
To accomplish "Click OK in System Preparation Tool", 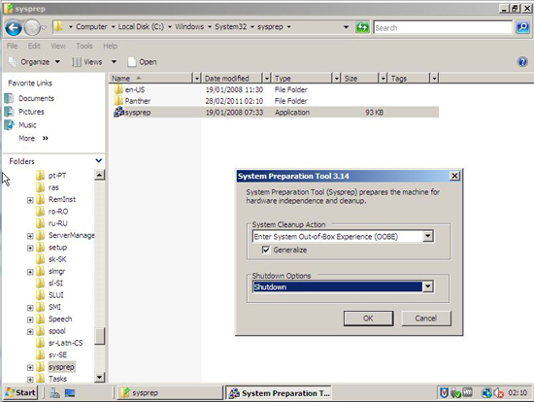I will pyautogui.click(x=368, y=318).
